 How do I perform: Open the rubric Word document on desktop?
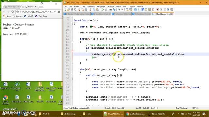click(x=28, y=85)
